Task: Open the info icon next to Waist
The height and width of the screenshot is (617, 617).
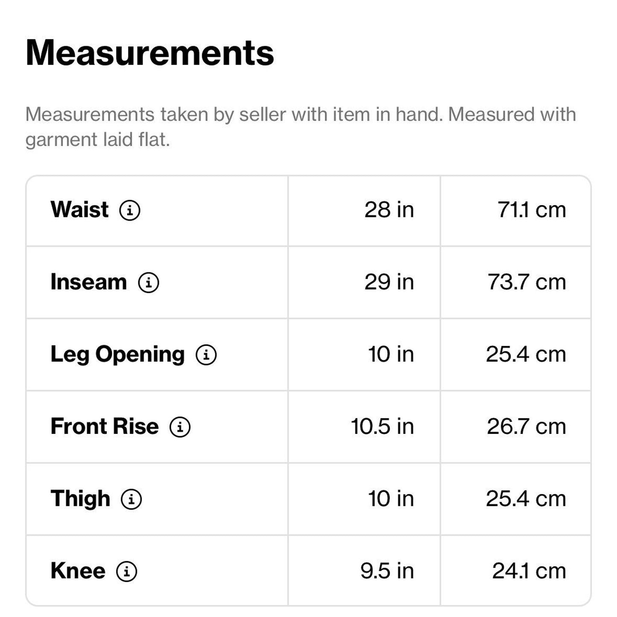Action: click(130, 210)
